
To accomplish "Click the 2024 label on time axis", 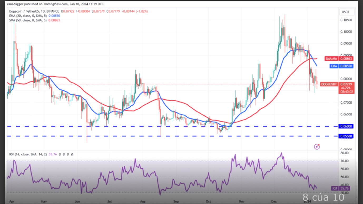I will point(307,201).
